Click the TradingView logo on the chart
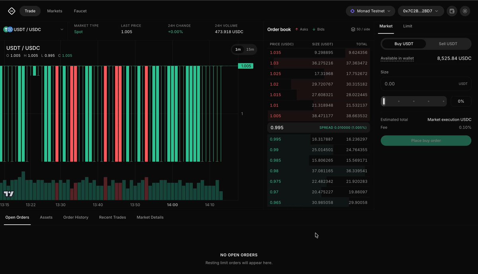This screenshot has height=274, width=478. click(x=9, y=194)
